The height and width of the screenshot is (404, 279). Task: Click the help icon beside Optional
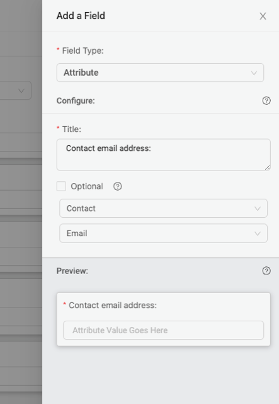coord(118,186)
